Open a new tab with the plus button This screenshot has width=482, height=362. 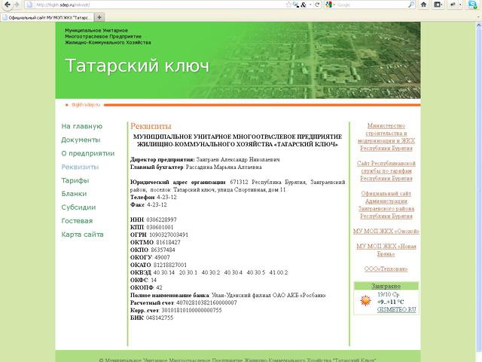[x=99, y=17]
